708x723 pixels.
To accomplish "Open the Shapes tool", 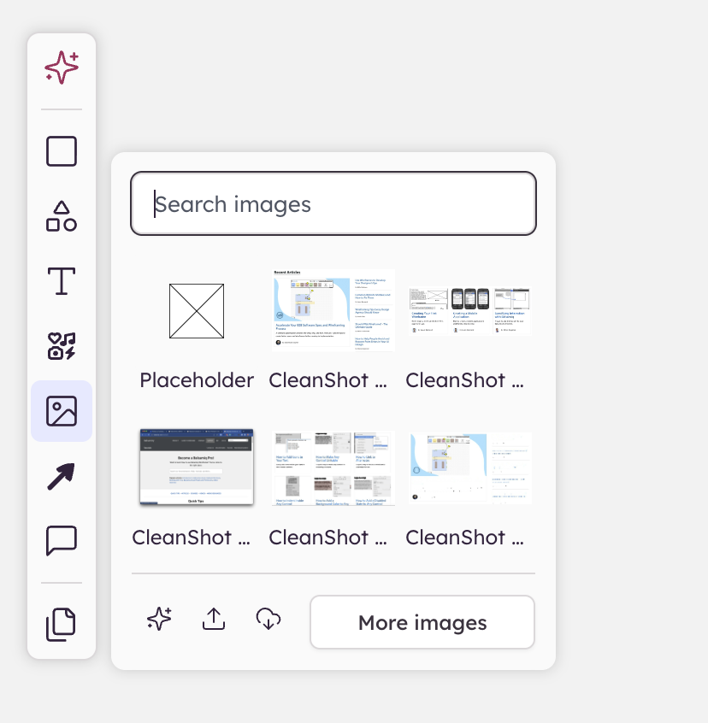I will pos(62,216).
